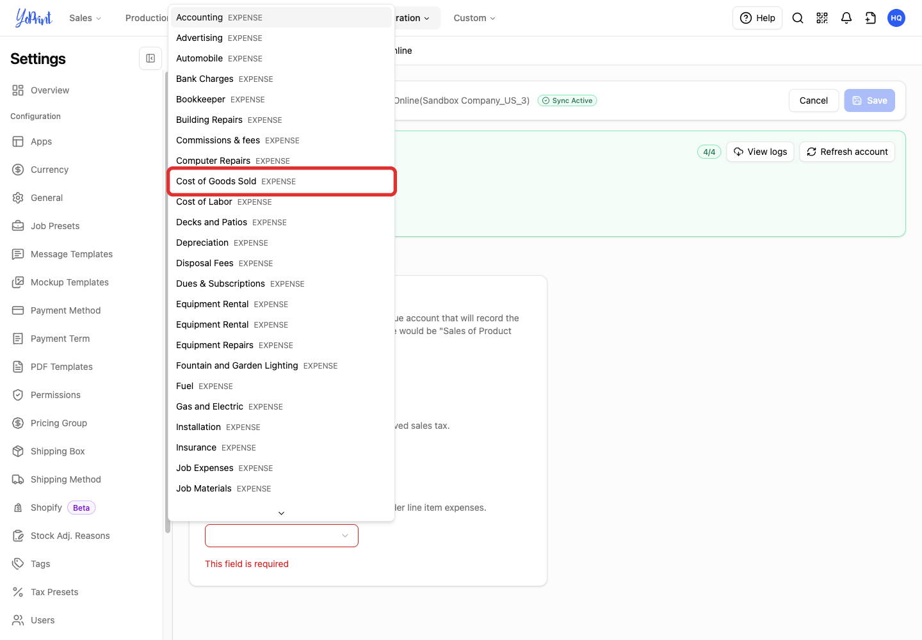Show more options via list down-chevron
The image size is (922, 640).
(x=281, y=513)
